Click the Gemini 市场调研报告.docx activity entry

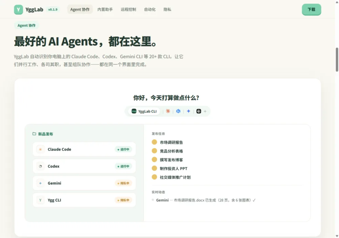[204, 200]
